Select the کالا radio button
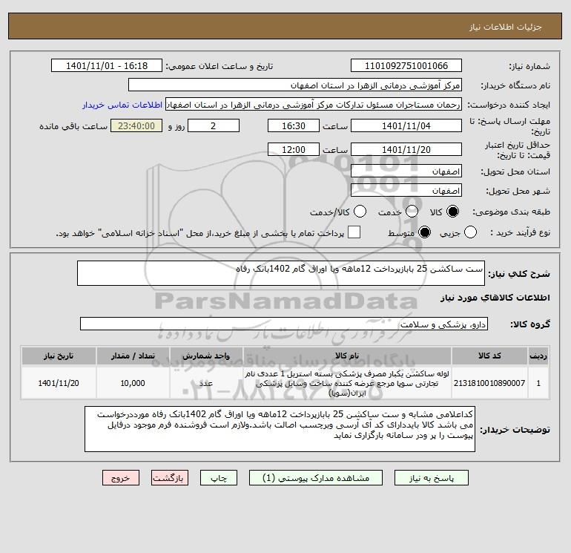This screenshot has width=571, height=553. pyautogui.click(x=452, y=212)
